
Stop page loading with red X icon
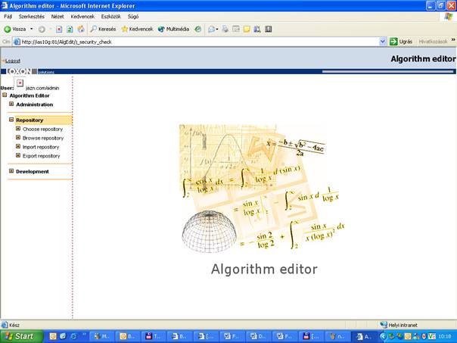(59, 30)
